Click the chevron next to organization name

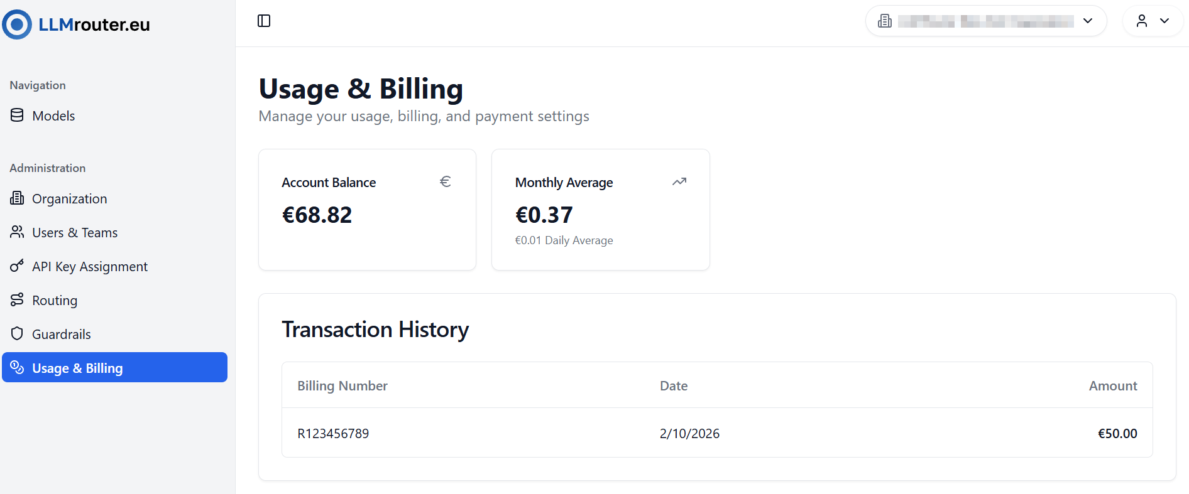click(1088, 21)
